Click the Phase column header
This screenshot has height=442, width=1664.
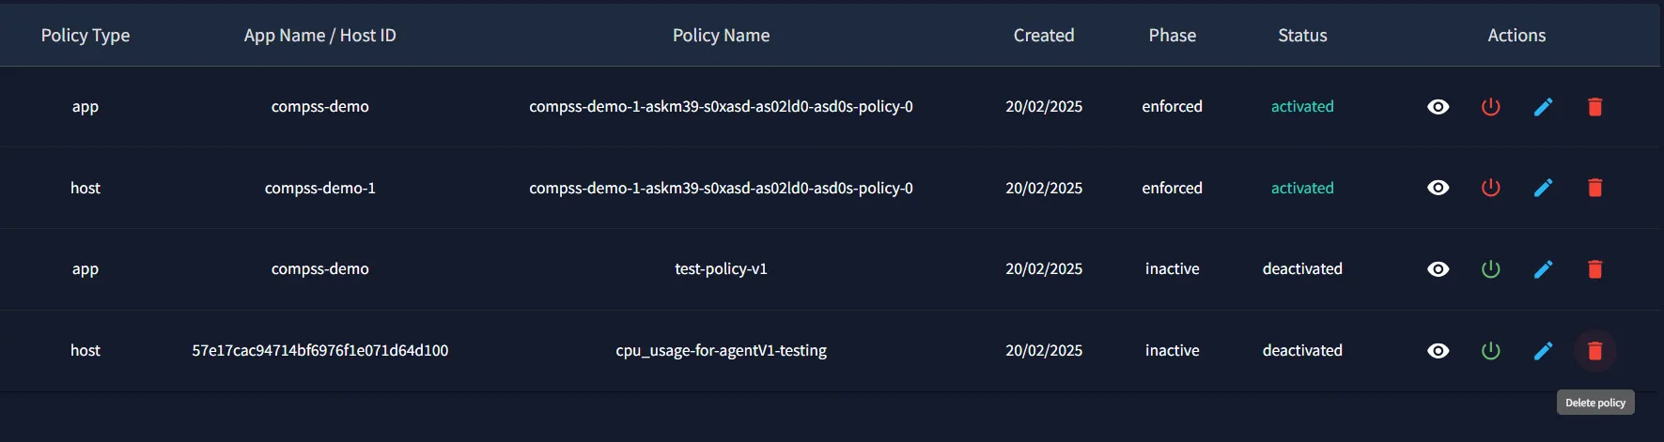pyautogui.click(x=1173, y=35)
